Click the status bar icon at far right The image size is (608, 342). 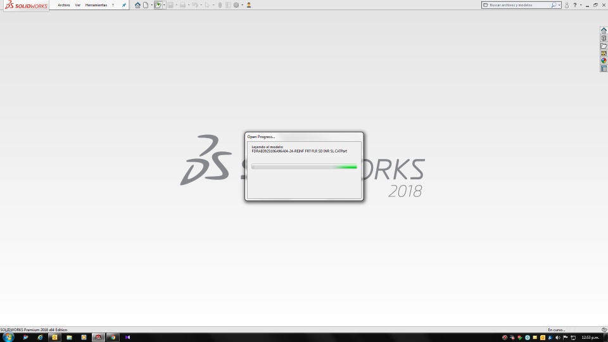pos(604,329)
